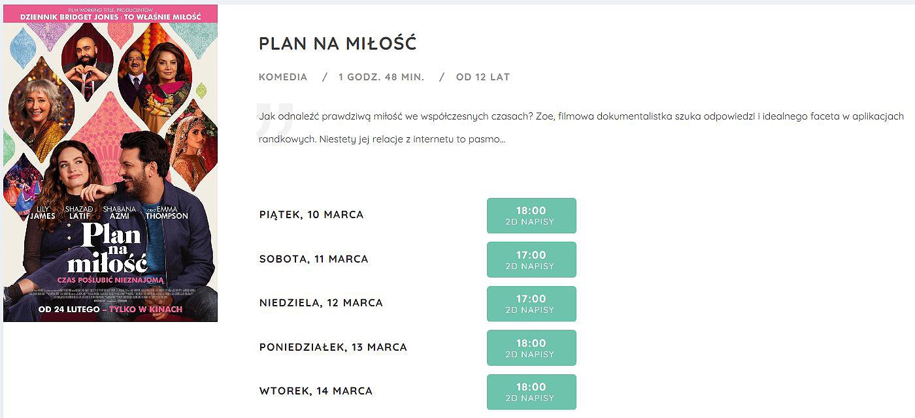915x418 pixels.
Task: Click the PIĄTEK, 10 MARCA date label
Action: 311,215
